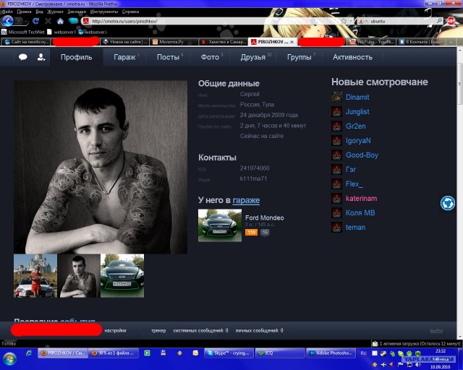The width and height of the screenshot is (463, 370).
Task: Open the гараже link
Action: 246,200
